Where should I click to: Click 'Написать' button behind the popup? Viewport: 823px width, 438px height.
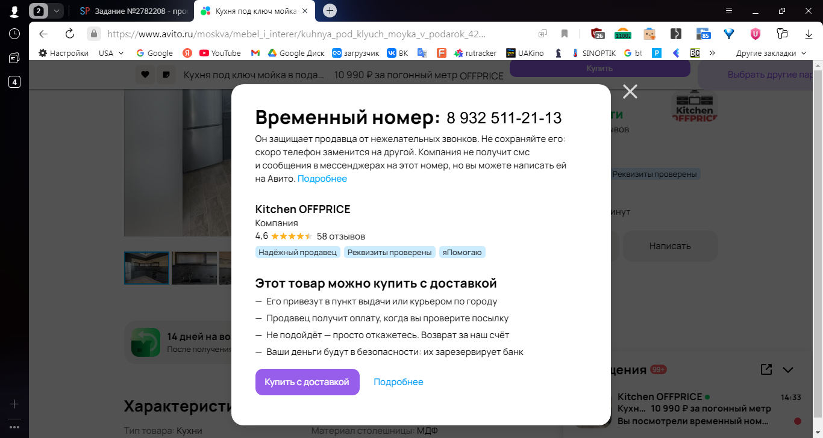coord(670,246)
